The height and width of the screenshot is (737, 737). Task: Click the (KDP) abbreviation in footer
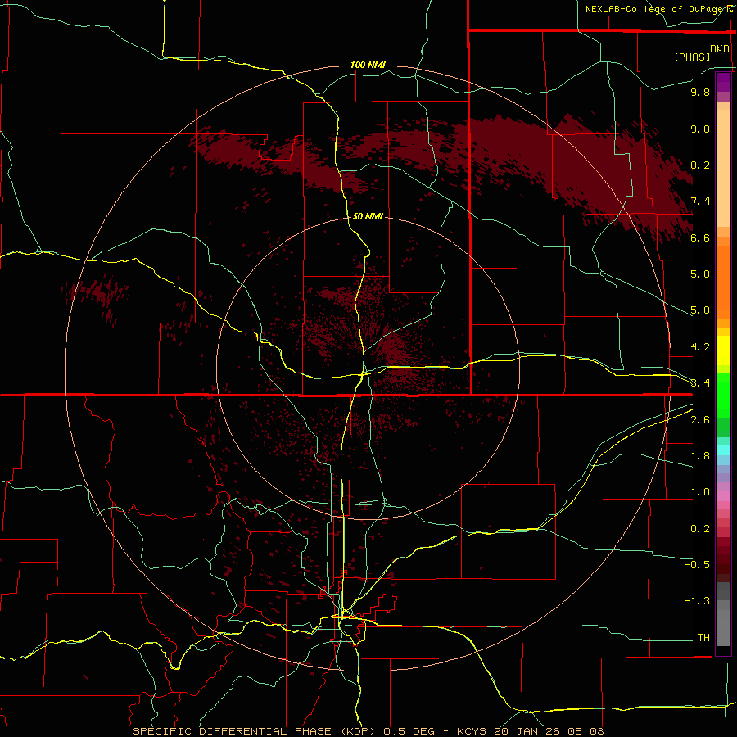(358, 731)
